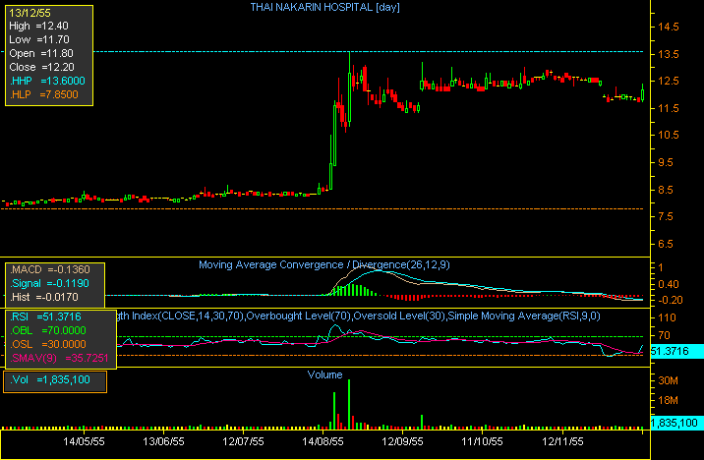Click the 7.5 price axis label
The image size is (704, 460).
666,217
